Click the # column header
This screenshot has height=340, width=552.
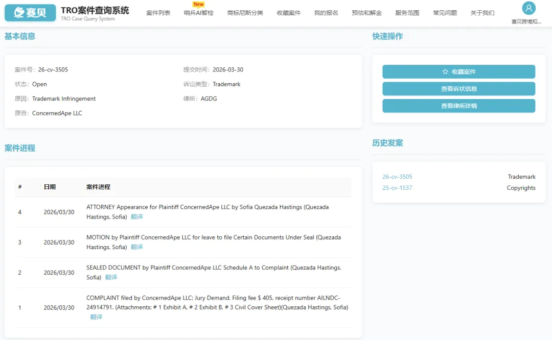(20, 187)
